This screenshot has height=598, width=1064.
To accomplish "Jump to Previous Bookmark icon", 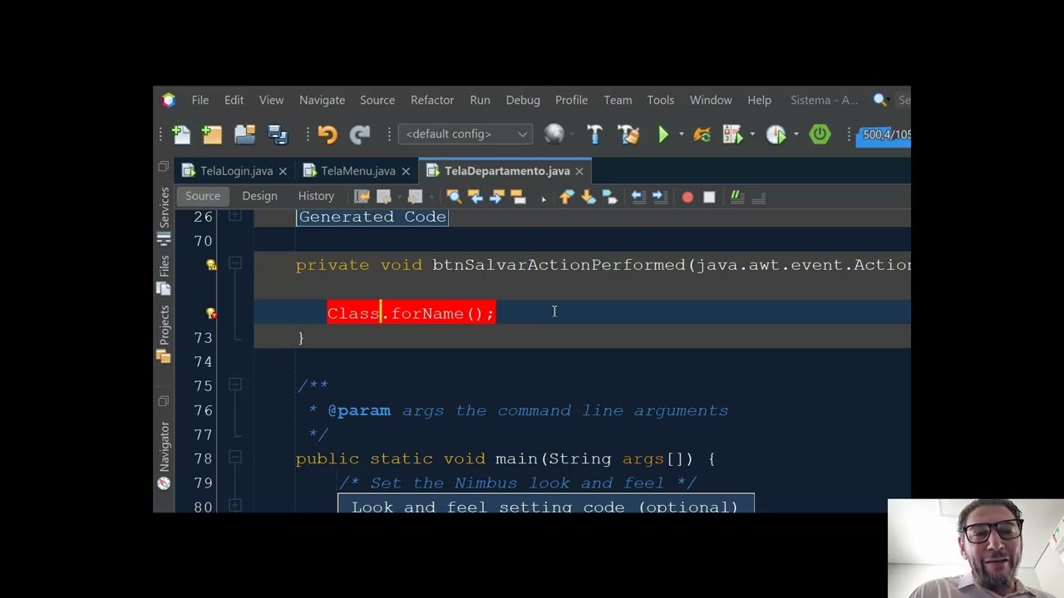I will tap(566, 197).
